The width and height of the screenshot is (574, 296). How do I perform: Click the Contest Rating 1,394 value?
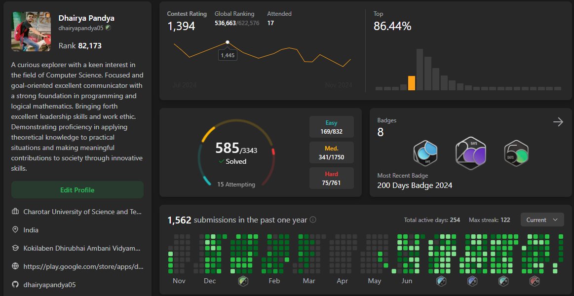pyautogui.click(x=181, y=26)
